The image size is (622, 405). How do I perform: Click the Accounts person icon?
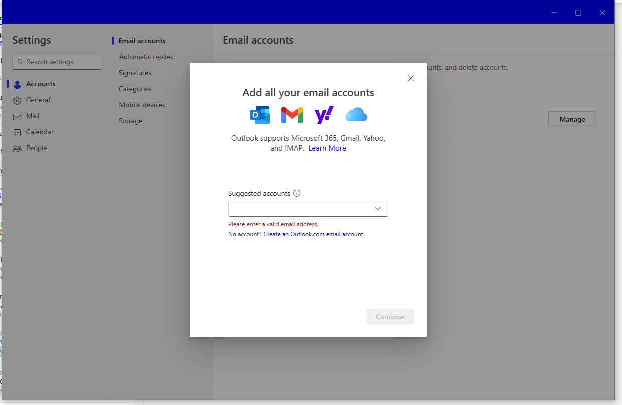(x=17, y=84)
